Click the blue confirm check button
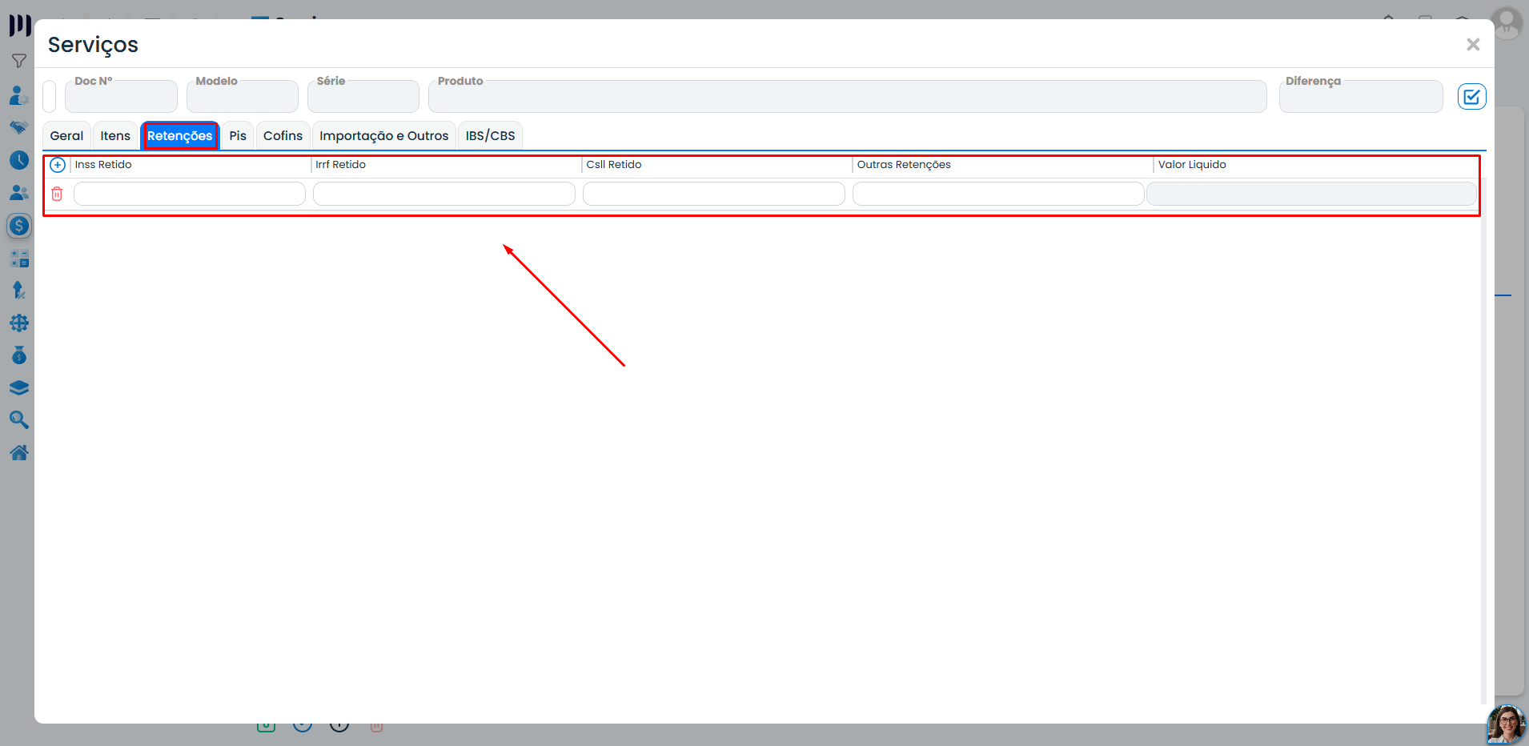 1471,97
